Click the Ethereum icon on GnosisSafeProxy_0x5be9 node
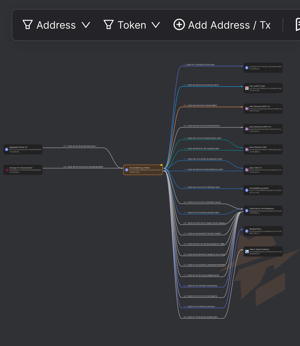Image resolution: width=300 pixels, height=346 pixels. point(127,170)
